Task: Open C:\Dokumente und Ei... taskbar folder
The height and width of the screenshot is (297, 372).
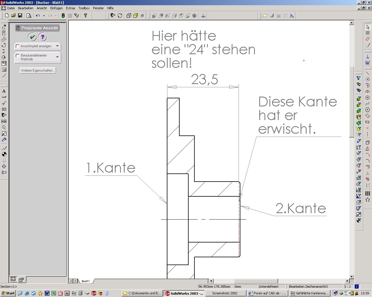Action: click(x=142, y=293)
